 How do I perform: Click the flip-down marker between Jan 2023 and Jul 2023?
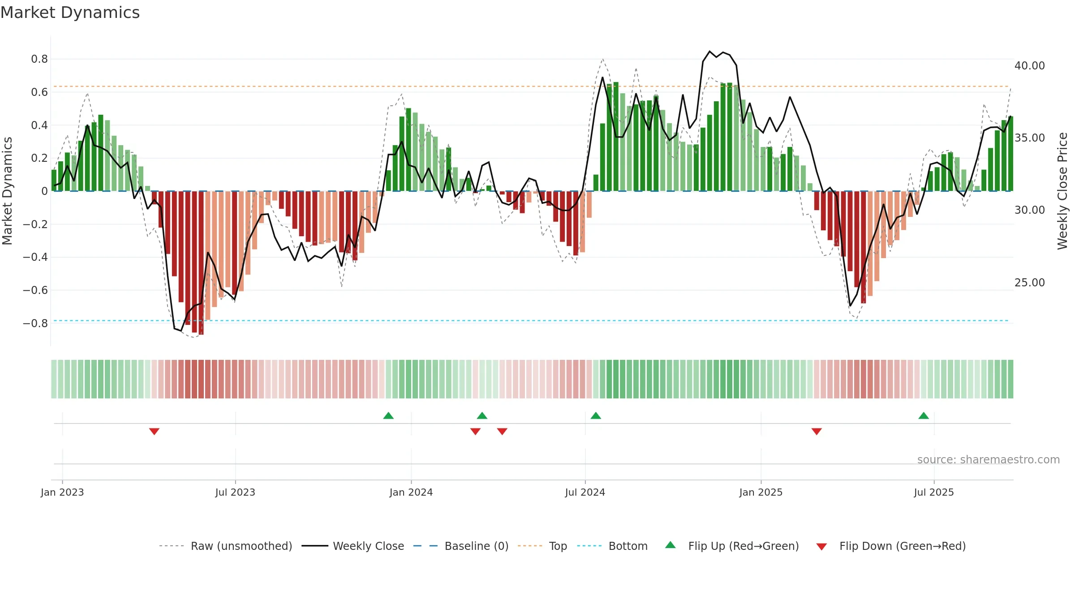154,432
